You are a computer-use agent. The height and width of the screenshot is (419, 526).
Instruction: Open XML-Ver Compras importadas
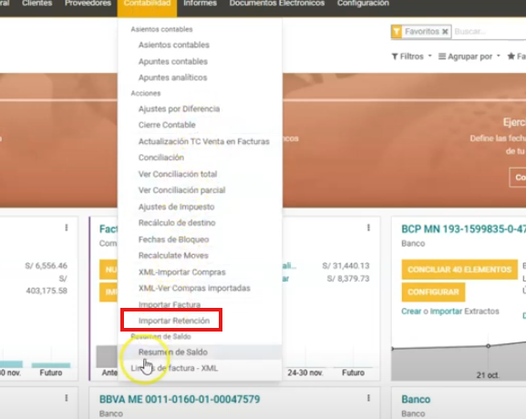[194, 288]
